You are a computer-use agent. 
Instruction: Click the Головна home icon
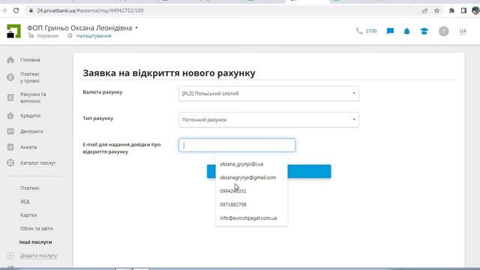(10, 60)
